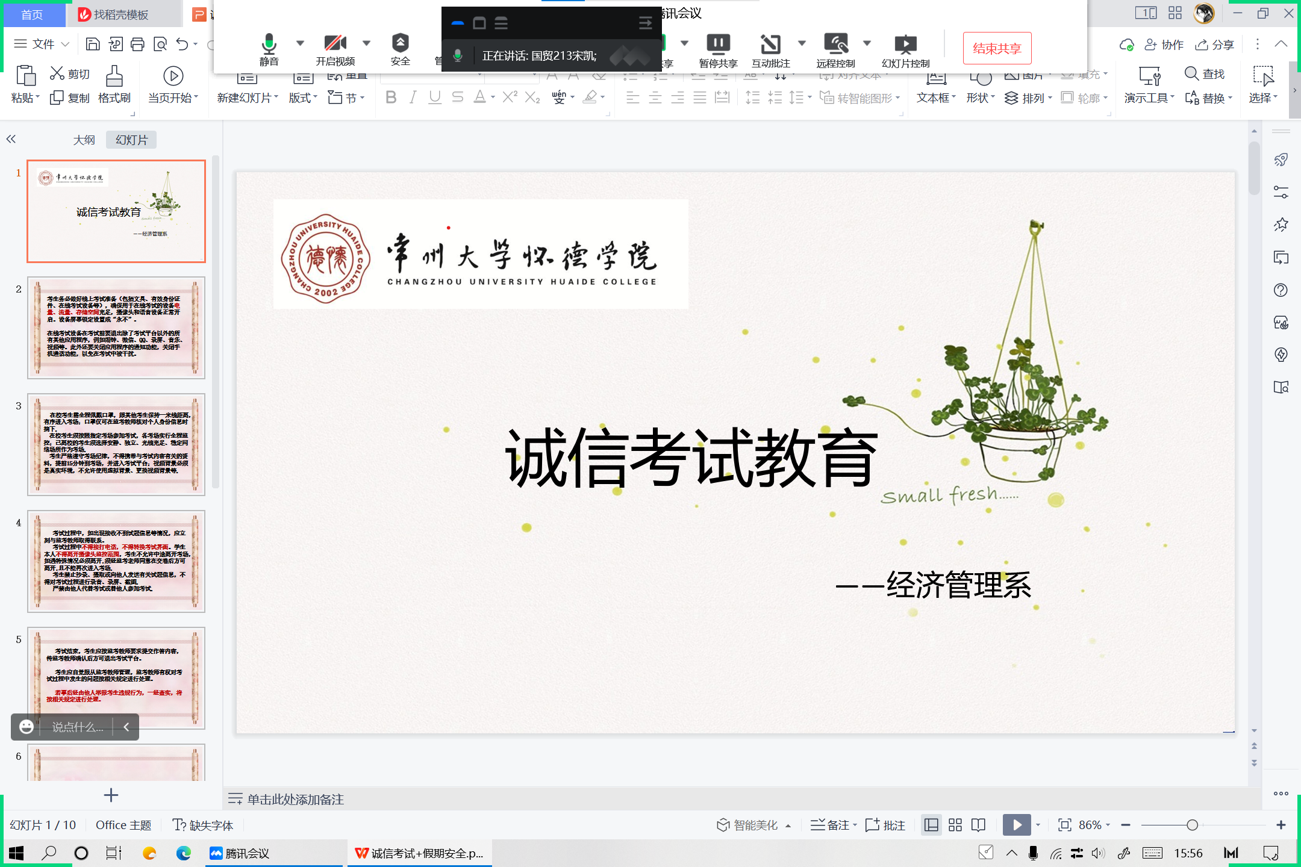Click the Format Painter (格式刷) icon

pos(114,76)
